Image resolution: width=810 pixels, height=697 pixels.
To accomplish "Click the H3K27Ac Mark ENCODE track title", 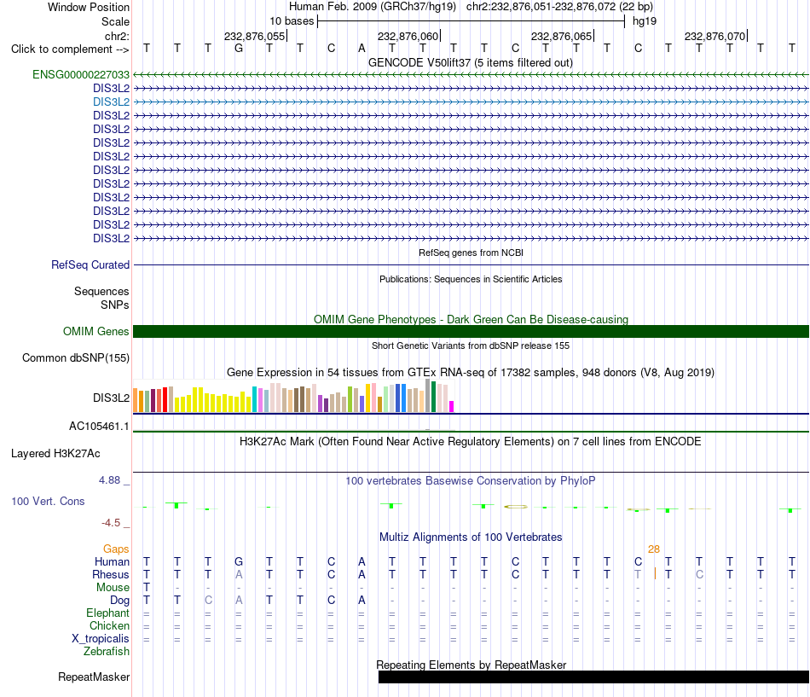I will pos(470,442).
